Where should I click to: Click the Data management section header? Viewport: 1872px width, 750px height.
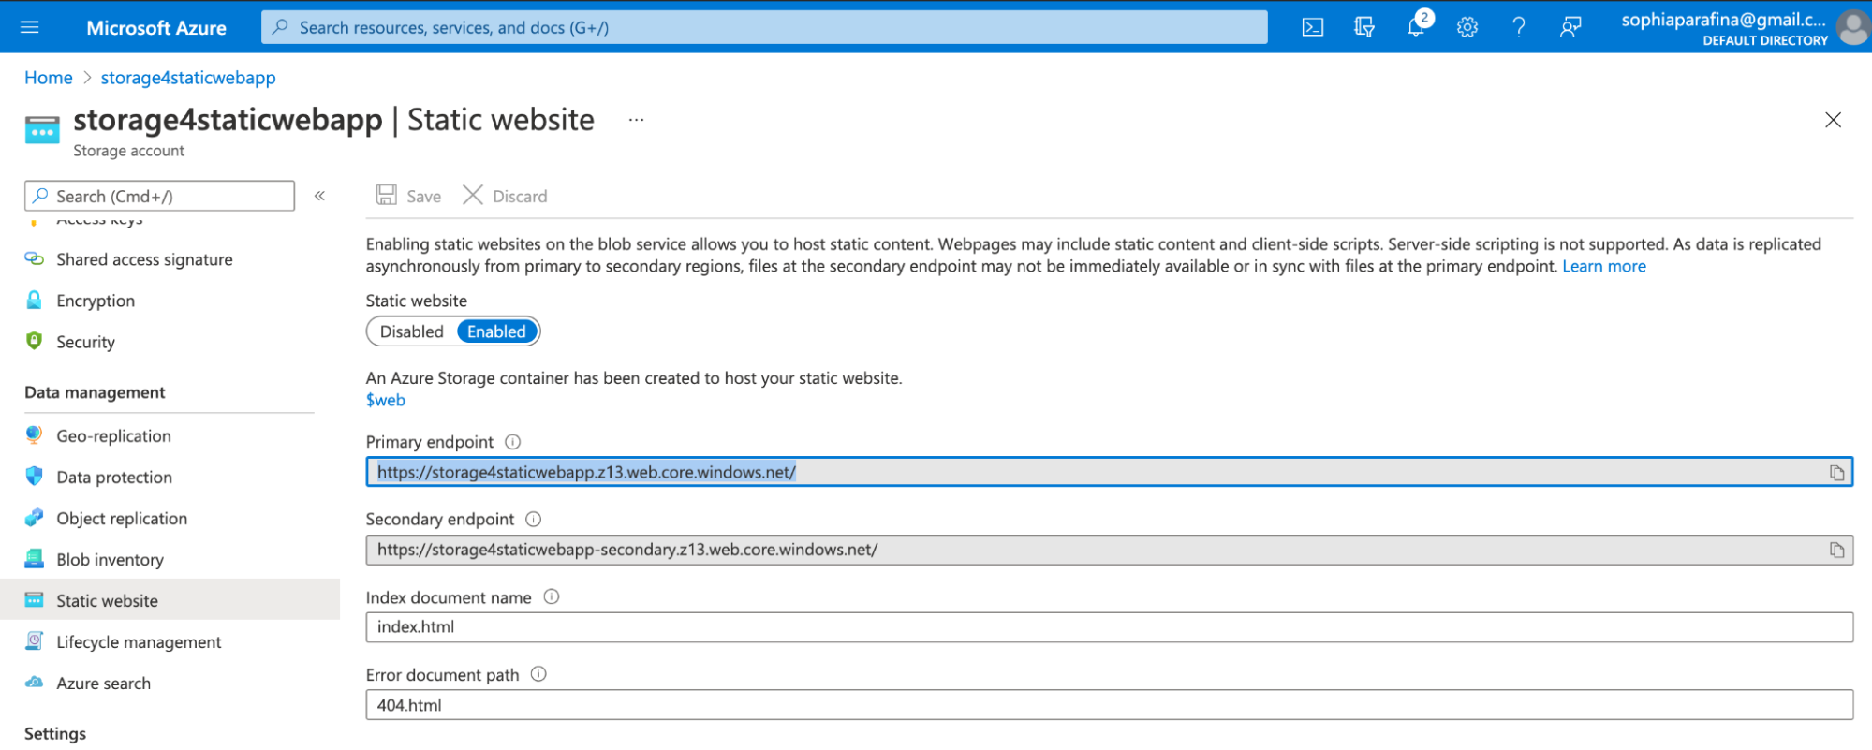95,392
